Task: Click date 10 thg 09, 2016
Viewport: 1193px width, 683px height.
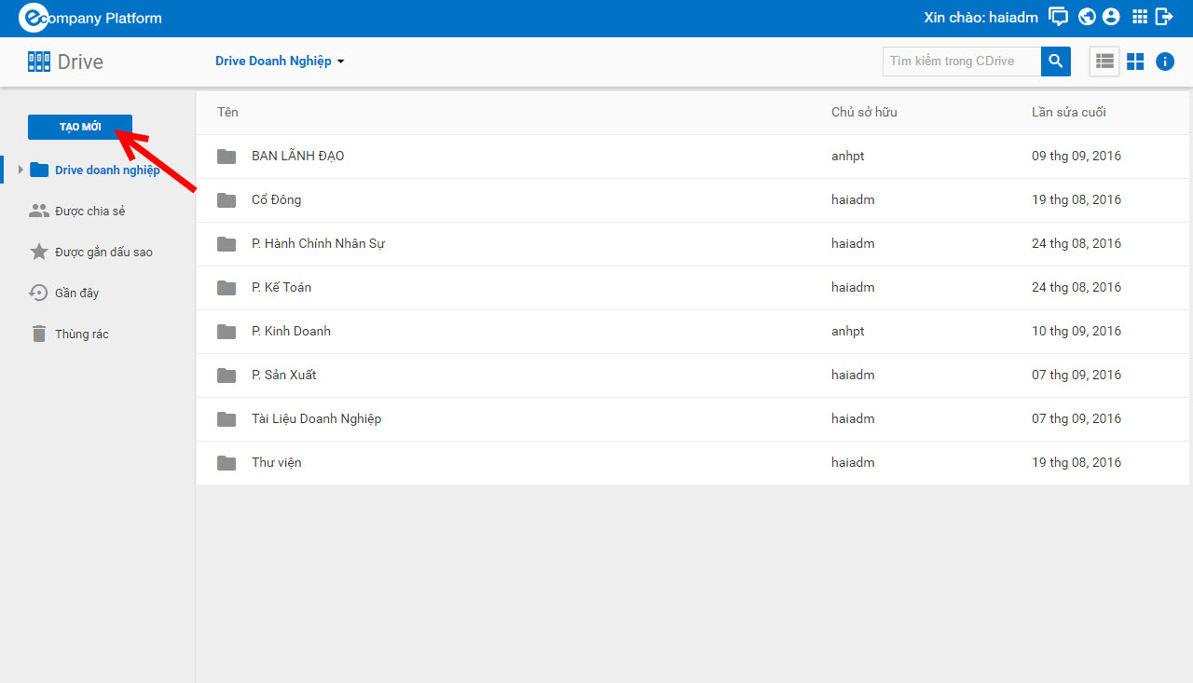Action: click(1076, 331)
